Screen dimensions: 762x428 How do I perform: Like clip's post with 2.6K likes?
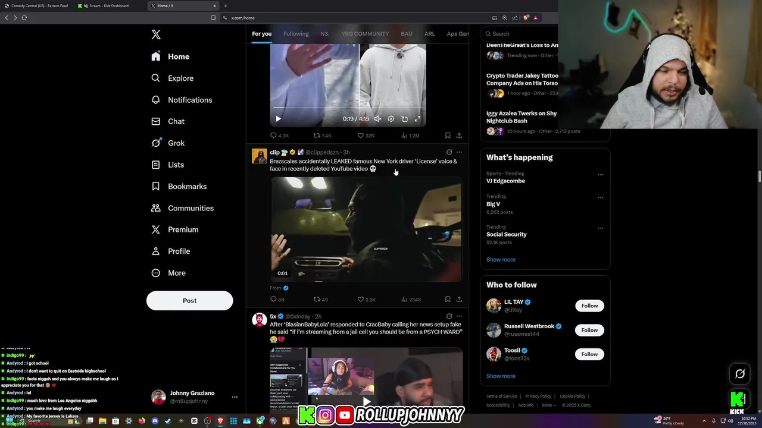click(366, 300)
